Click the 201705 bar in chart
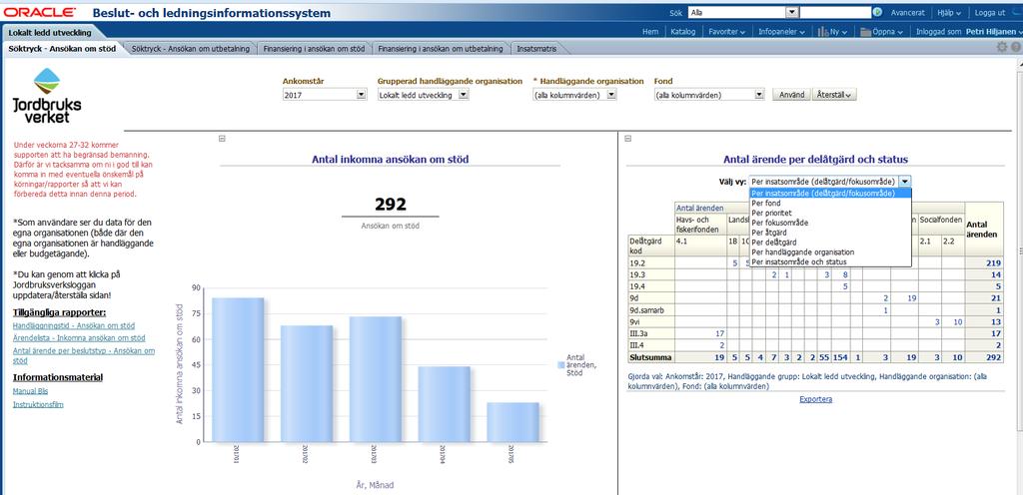This screenshot has width=1023, height=495. 512,423
